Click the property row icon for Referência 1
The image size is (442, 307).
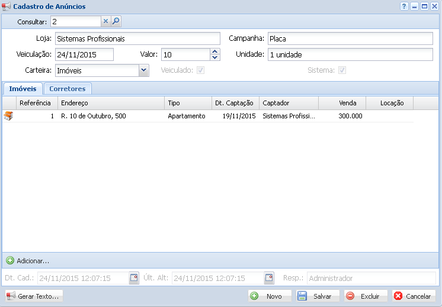[8, 117]
